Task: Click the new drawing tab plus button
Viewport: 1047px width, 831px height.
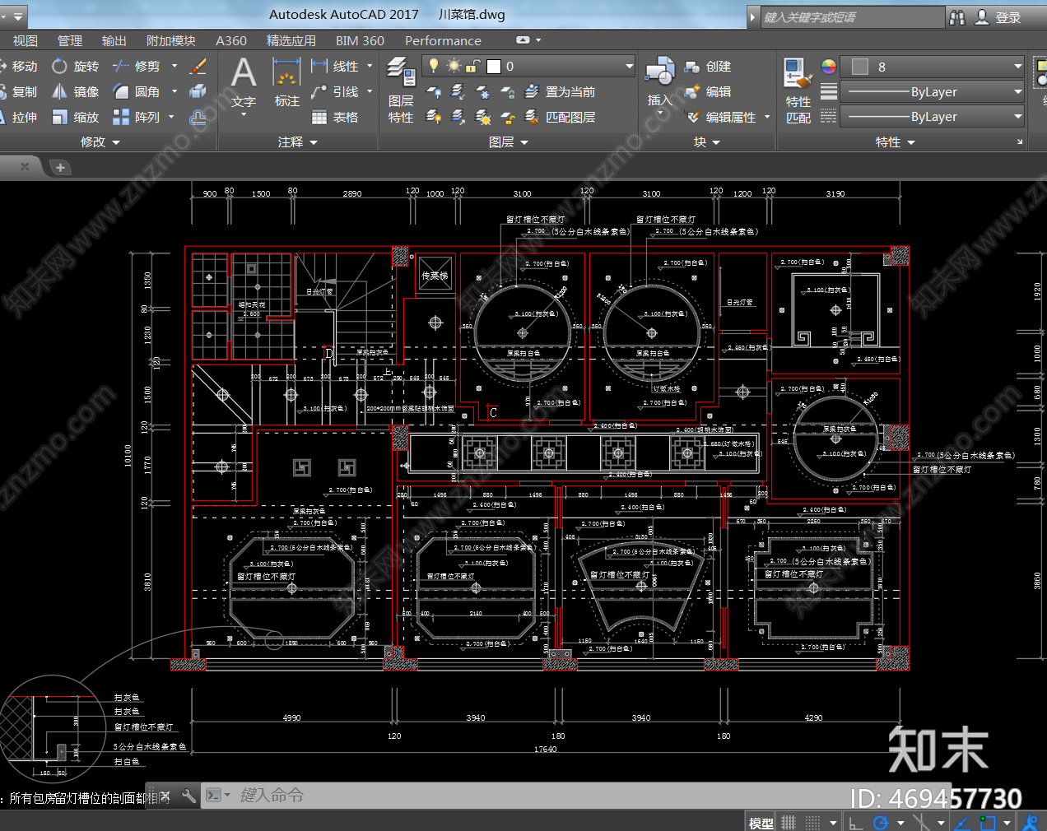Action: click(x=60, y=168)
